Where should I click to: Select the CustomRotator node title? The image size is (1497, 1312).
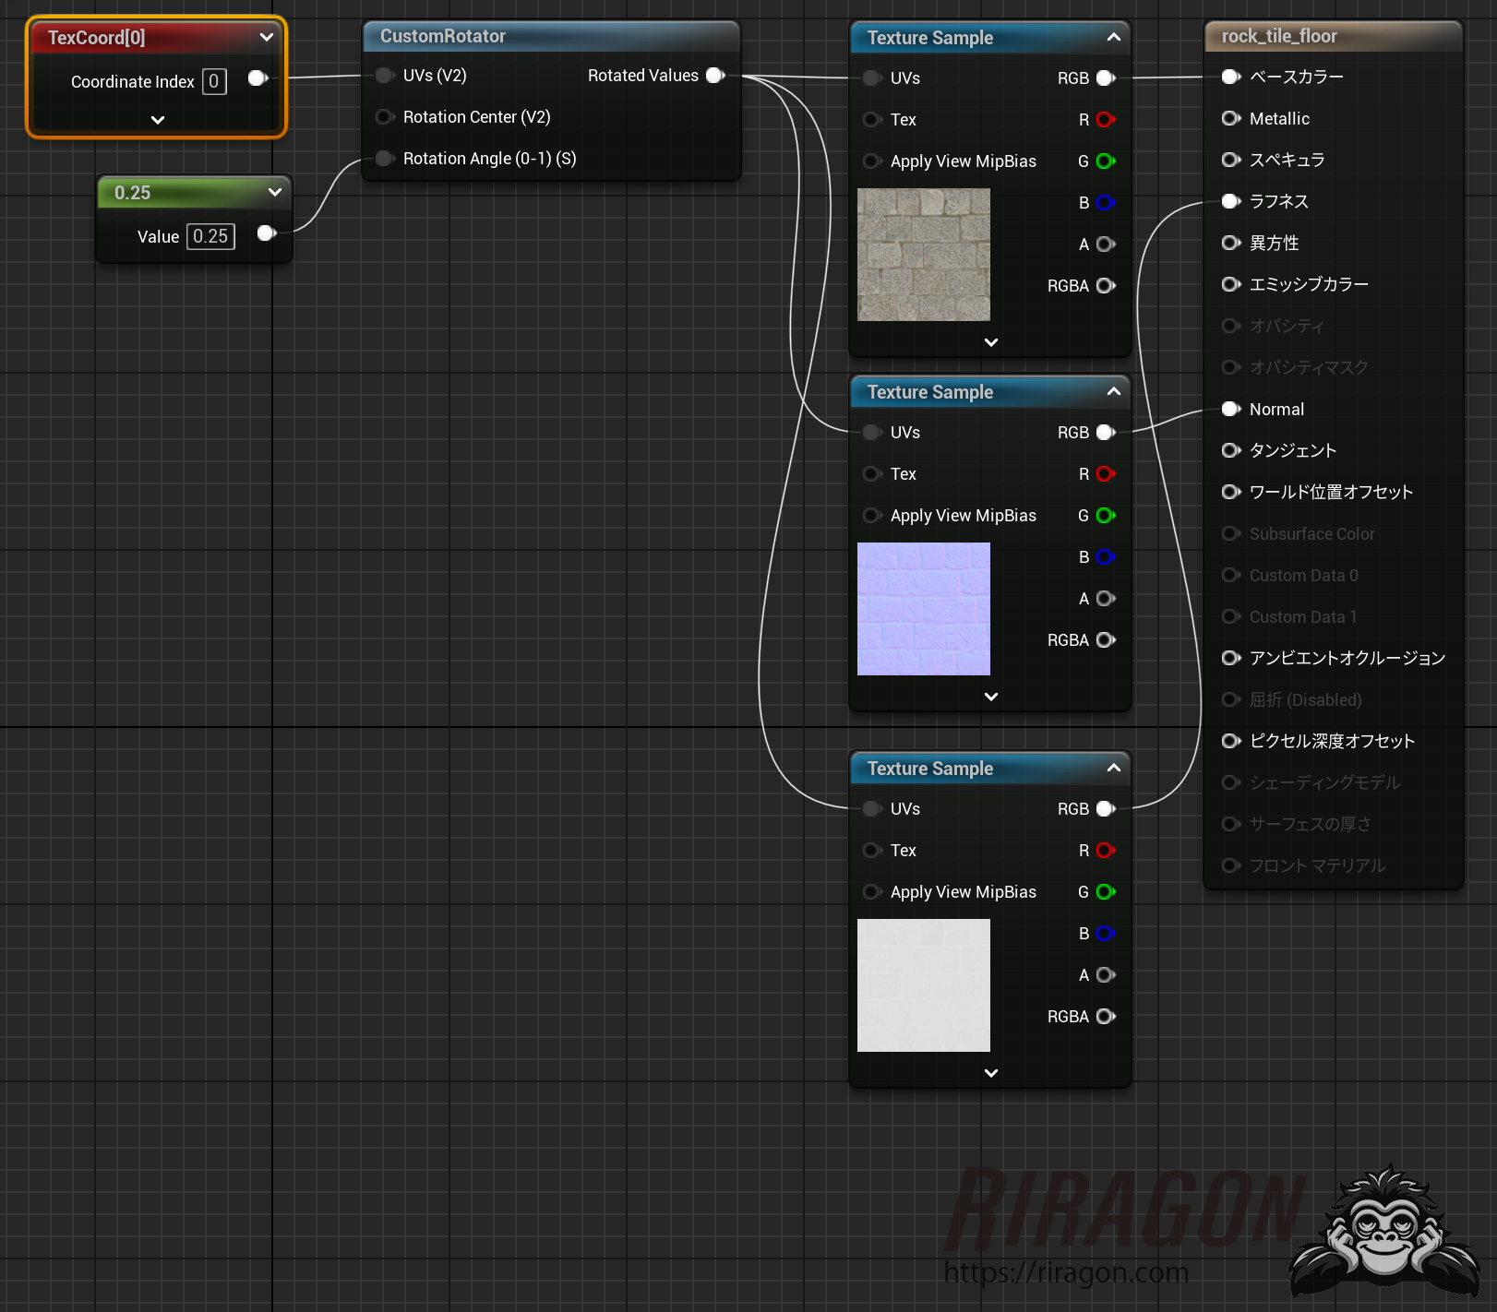(x=443, y=37)
